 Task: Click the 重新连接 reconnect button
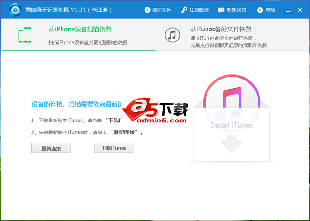click(x=51, y=148)
